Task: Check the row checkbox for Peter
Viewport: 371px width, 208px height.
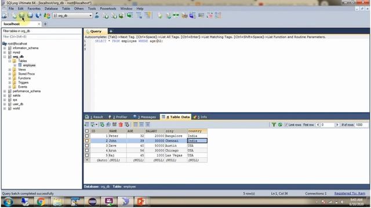Action: pyautogui.click(x=87, y=136)
